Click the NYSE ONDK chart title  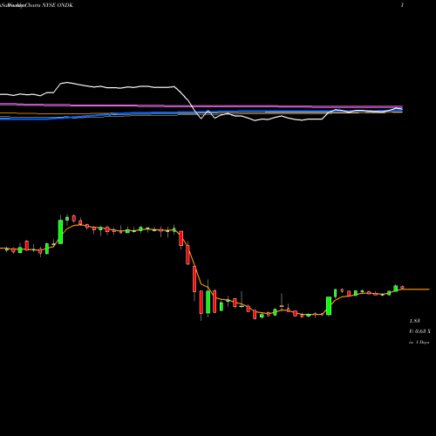tap(37, 5)
